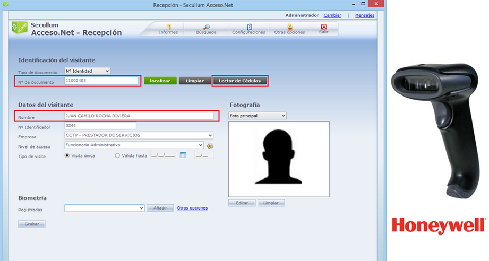Select the Visita única radio button

(67, 155)
